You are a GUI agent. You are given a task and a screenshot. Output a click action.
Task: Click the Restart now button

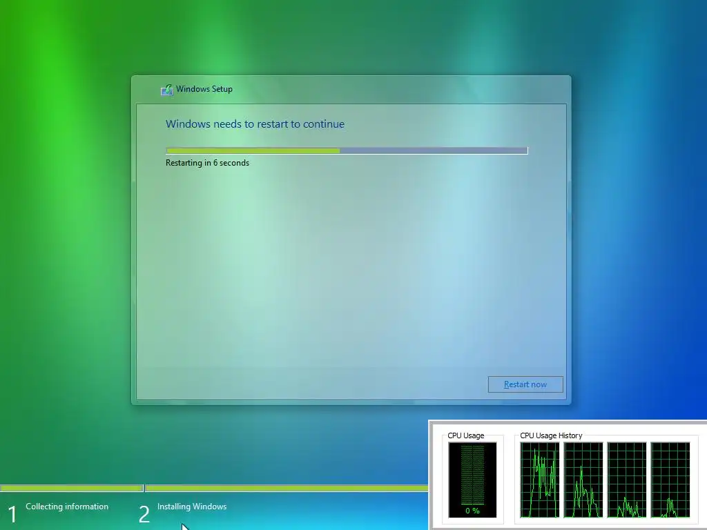(525, 384)
